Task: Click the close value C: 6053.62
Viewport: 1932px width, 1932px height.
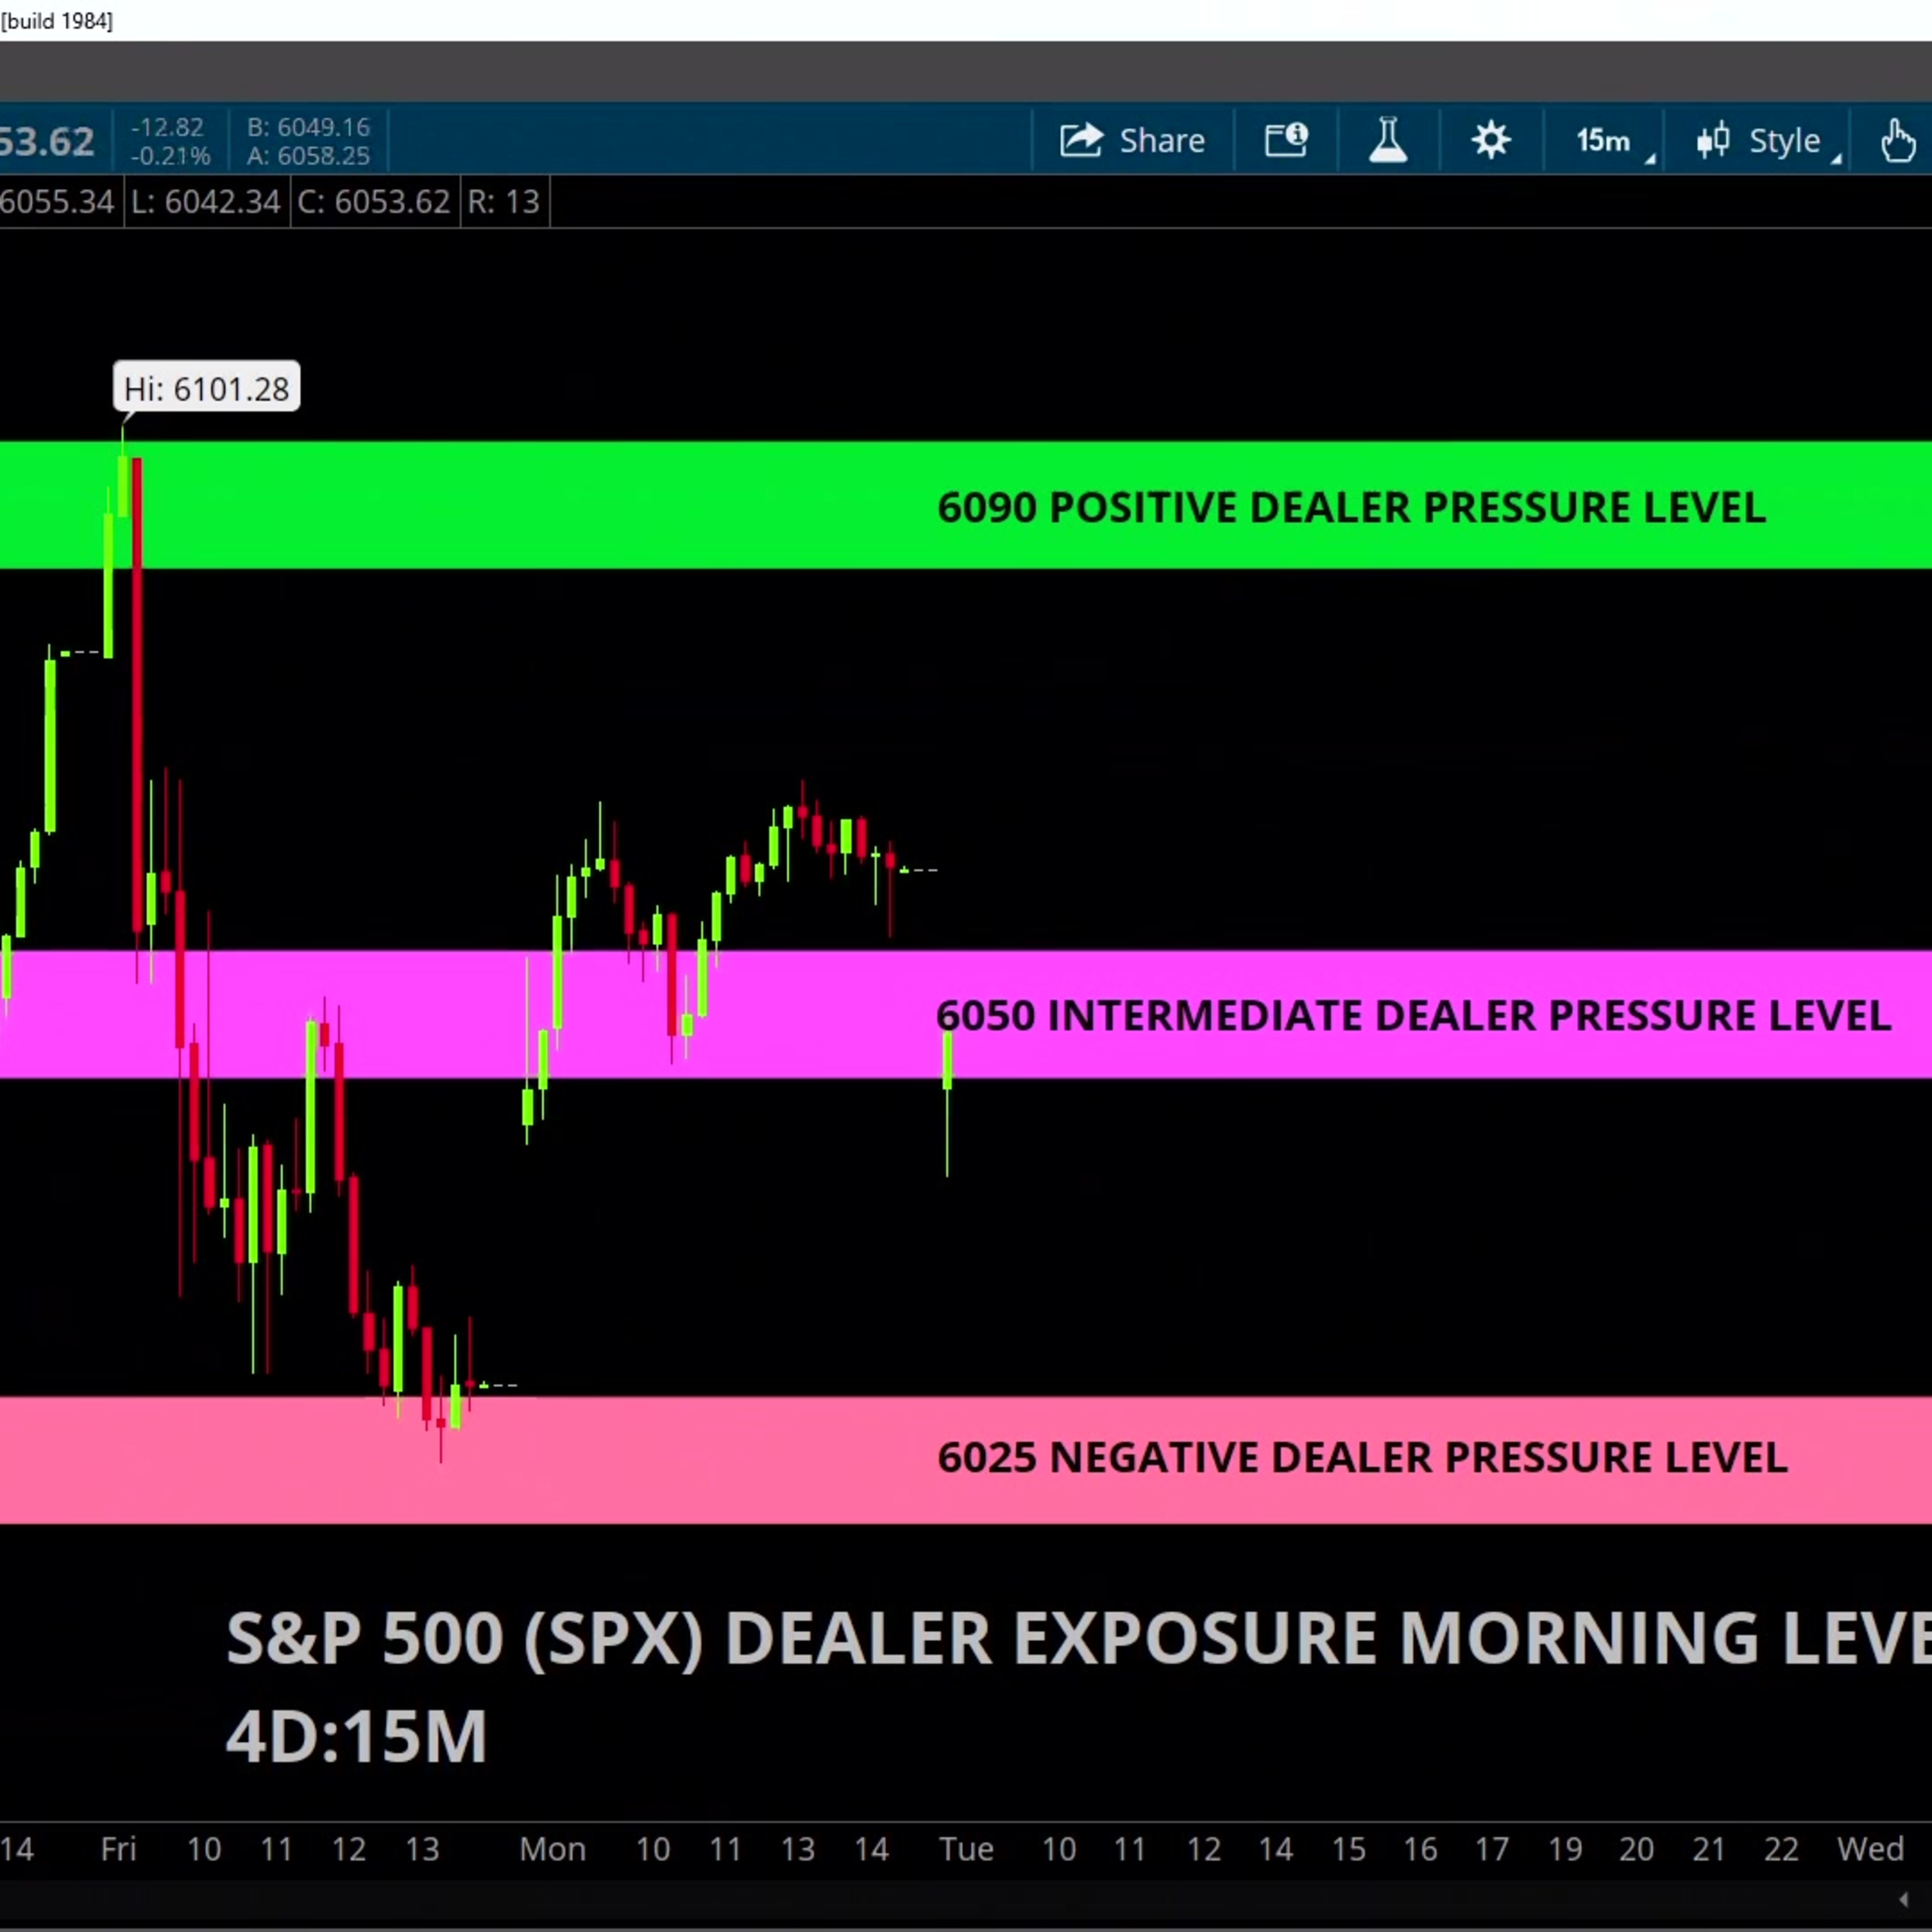Action: [x=374, y=202]
